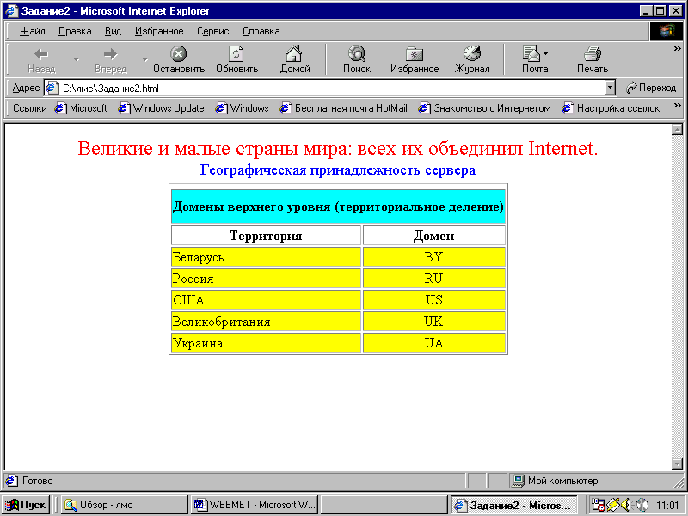The width and height of the screenshot is (688, 516).
Task: Click the Пуск Start button
Action: pyautogui.click(x=26, y=505)
